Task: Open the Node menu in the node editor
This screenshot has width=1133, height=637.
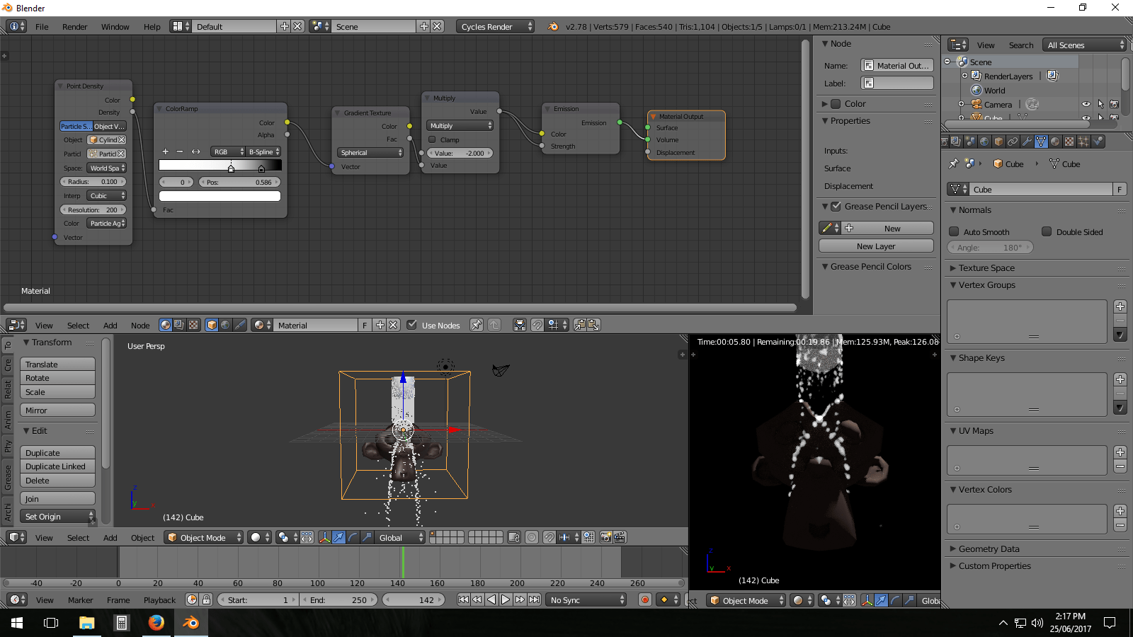Action: point(140,325)
